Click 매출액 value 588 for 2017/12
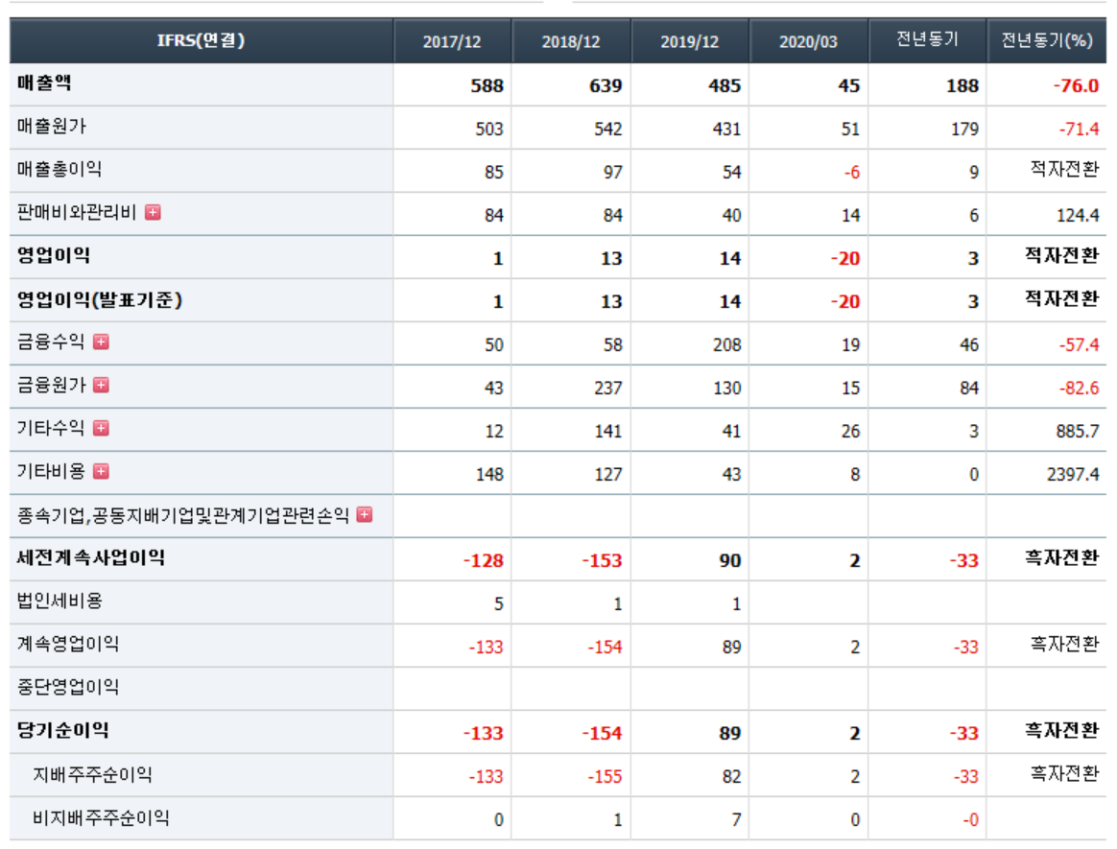Screen dimensions: 1117x849 [487, 86]
